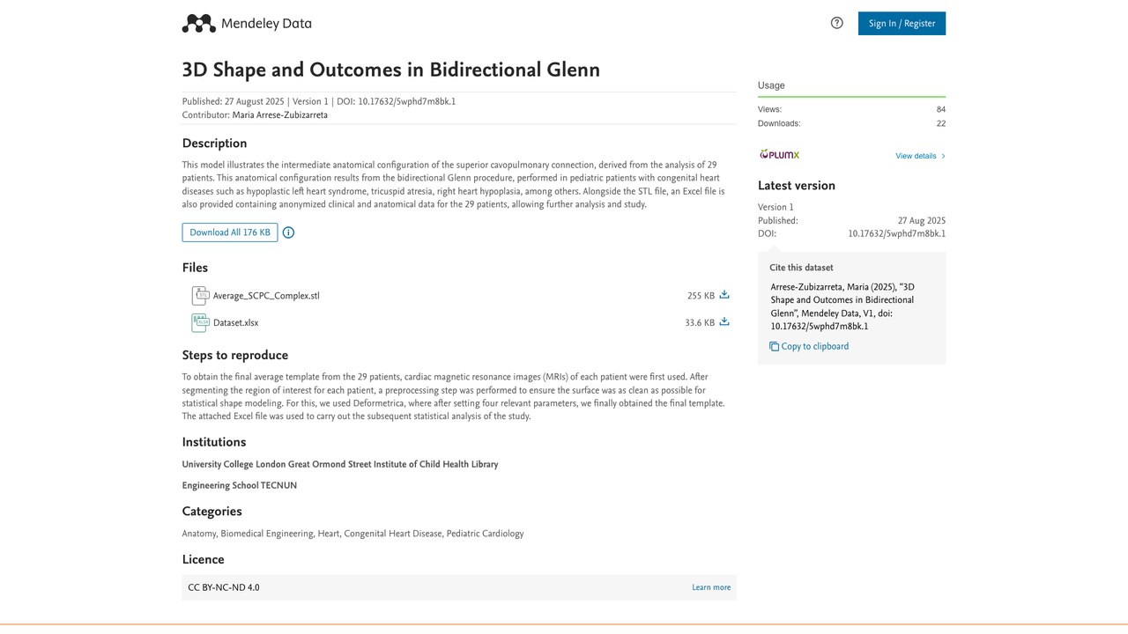
Task: Click the Downloads count value 22
Action: pyautogui.click(x=941, y=123)
